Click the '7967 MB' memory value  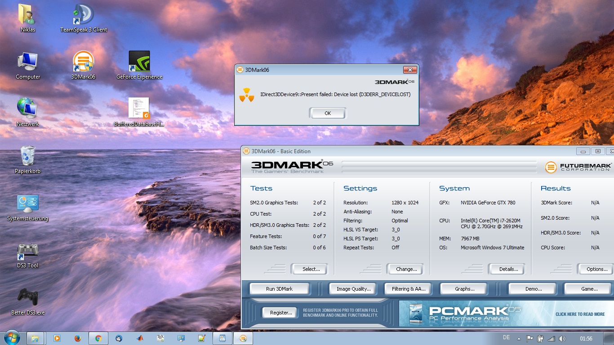click(x=470, y=239)
